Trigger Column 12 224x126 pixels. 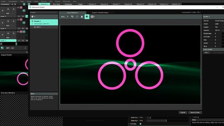176,4
